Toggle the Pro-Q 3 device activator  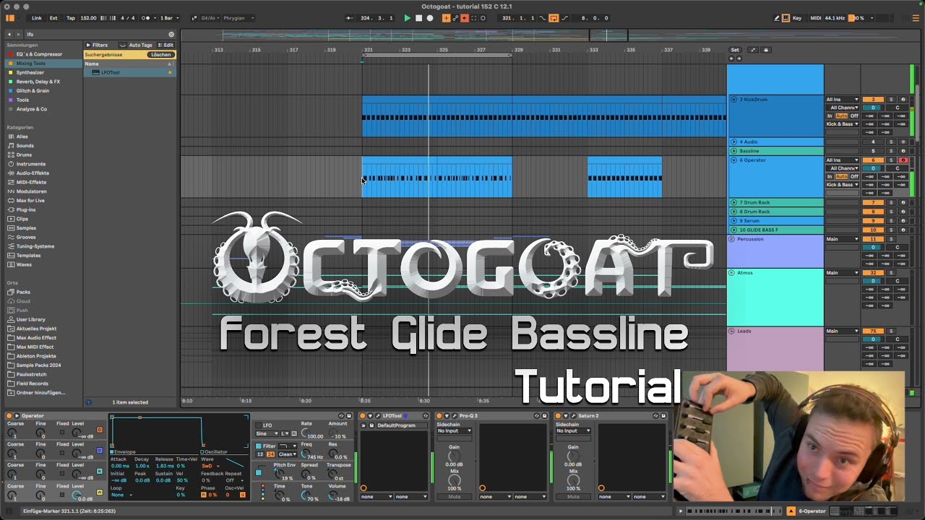[x=439, y=415]
